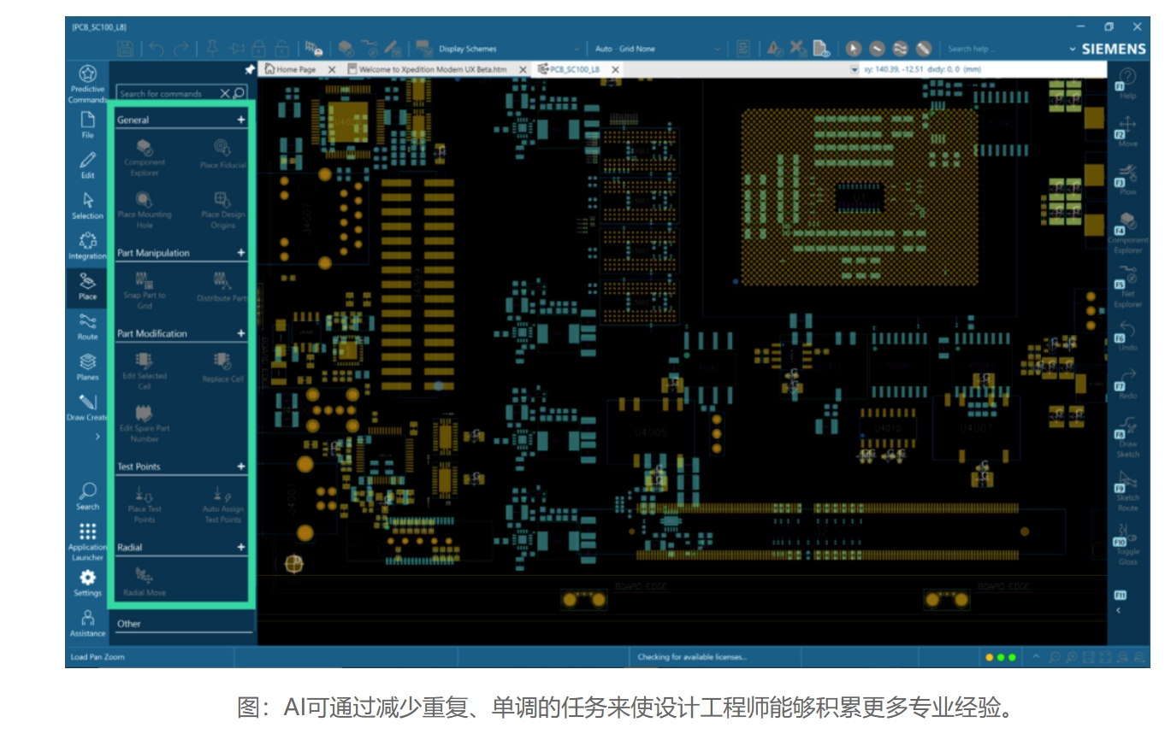The image size is (1171, 734).
Task: Click the Other section heading
Action: pyautogui.click(x=129, y=624)
